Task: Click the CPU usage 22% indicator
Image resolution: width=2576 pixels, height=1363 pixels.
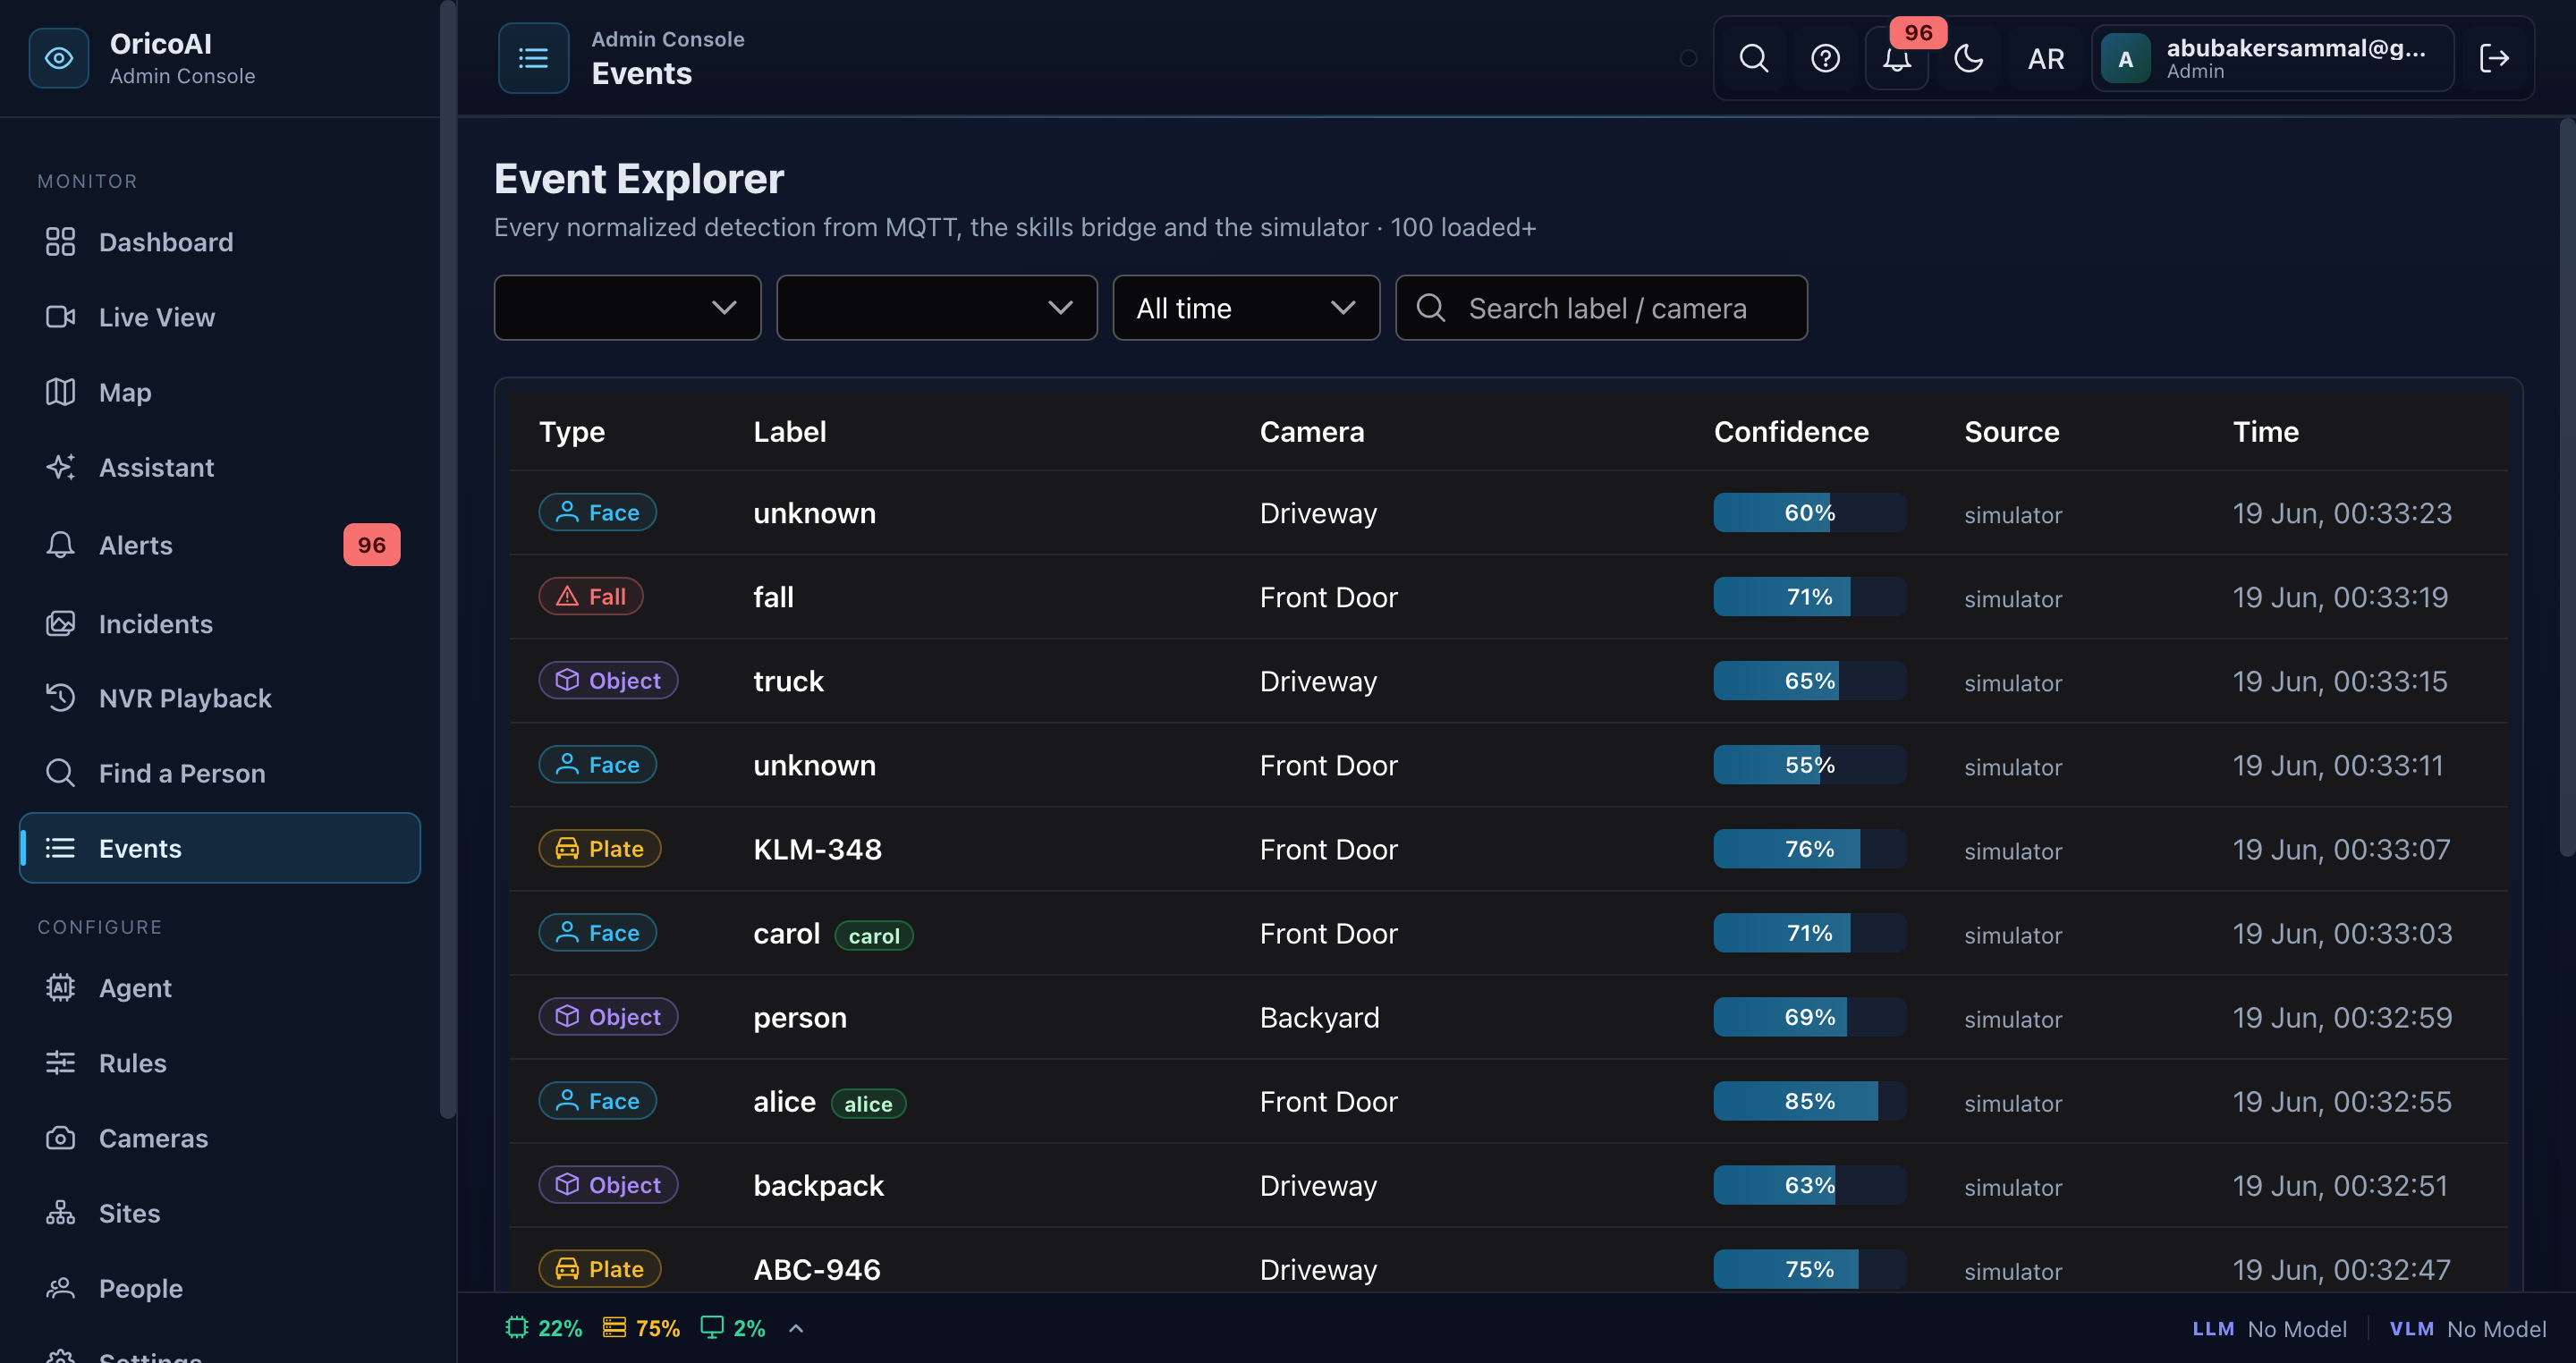Action: tap(544, 1328)
